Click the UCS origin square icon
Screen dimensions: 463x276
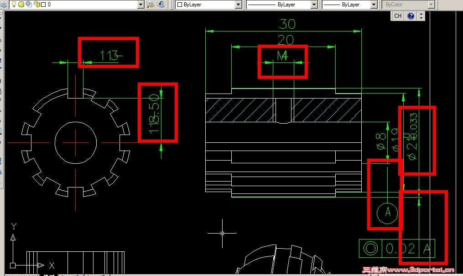click(13, 266)
